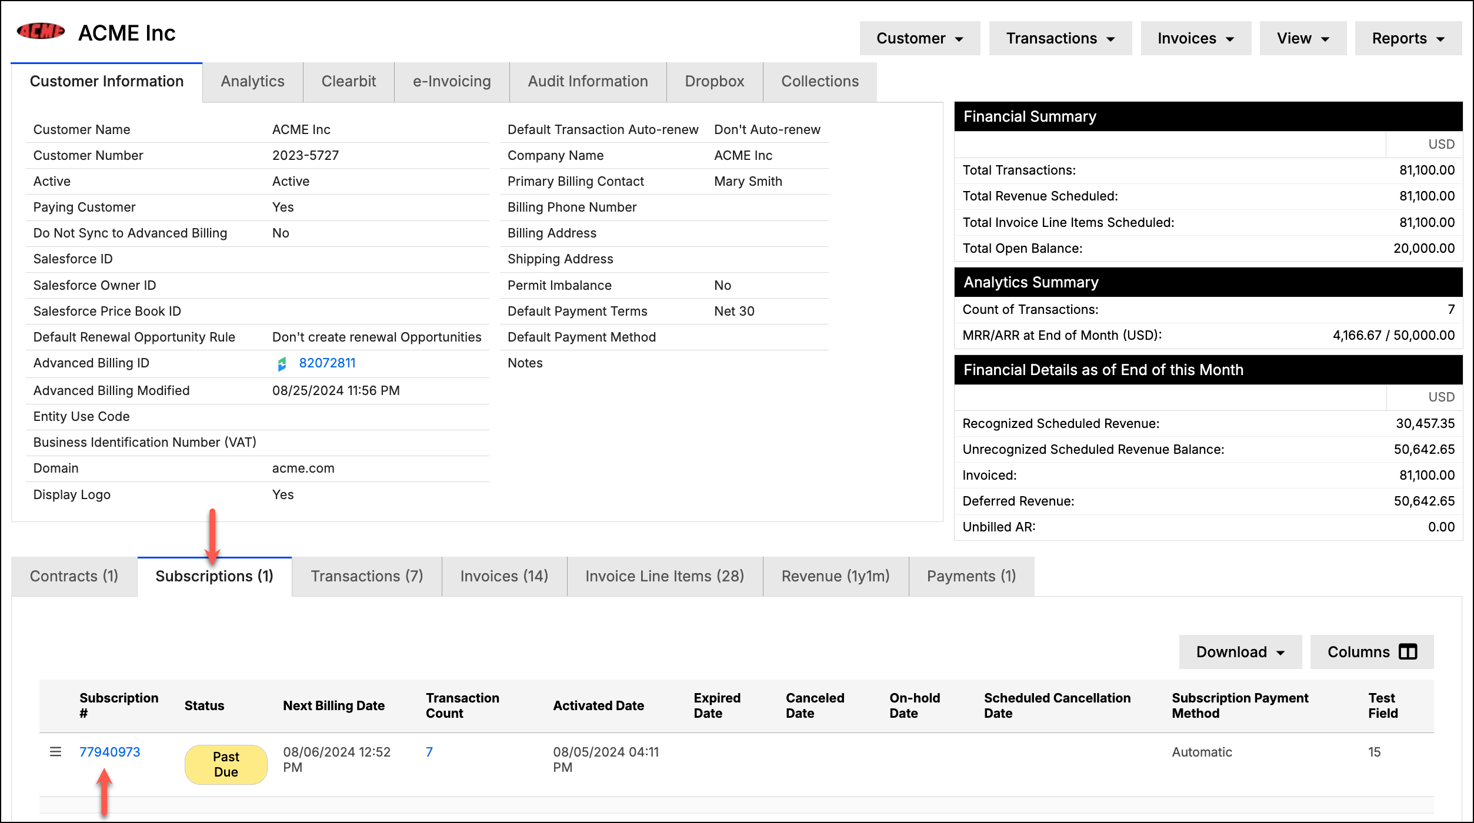The image size is (1474, 823).
Task: Click the Net 30 payment terms value
Action: [x=734, y=312]
